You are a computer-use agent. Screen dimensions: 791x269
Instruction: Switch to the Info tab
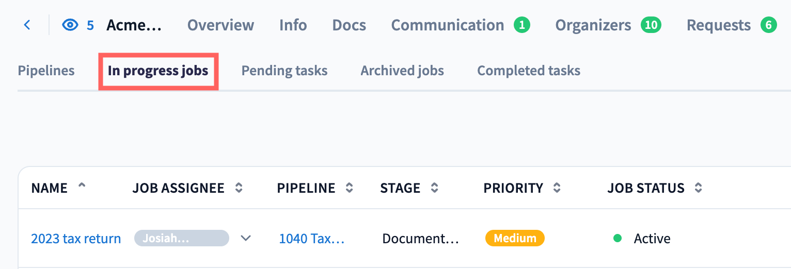click(x=293, y=25)
